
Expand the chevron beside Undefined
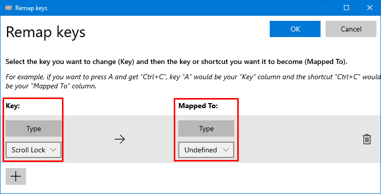(x=226, y=150)
